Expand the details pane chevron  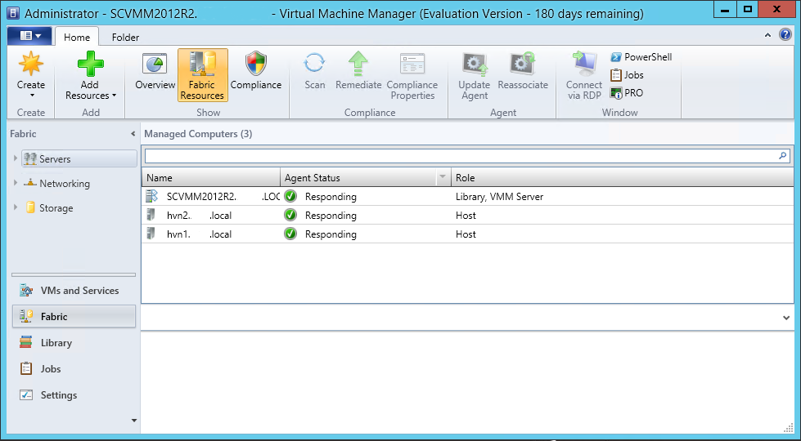click(x=786, y=318)
